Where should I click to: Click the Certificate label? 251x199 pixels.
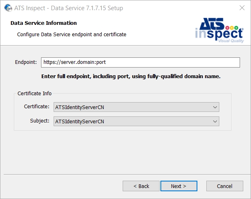37,107
